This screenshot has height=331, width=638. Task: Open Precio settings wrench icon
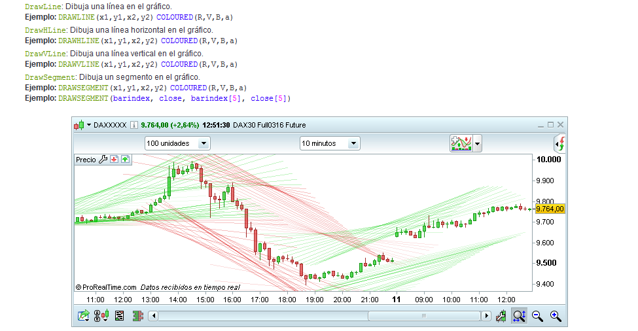pyautogui.click(x=103, y=160)
